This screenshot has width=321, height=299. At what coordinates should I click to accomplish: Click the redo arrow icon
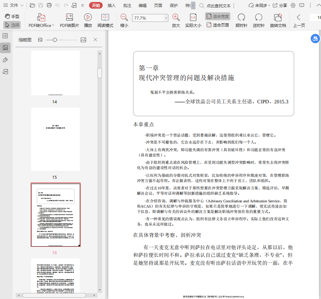pyautogui.click(x=66, y=5)
